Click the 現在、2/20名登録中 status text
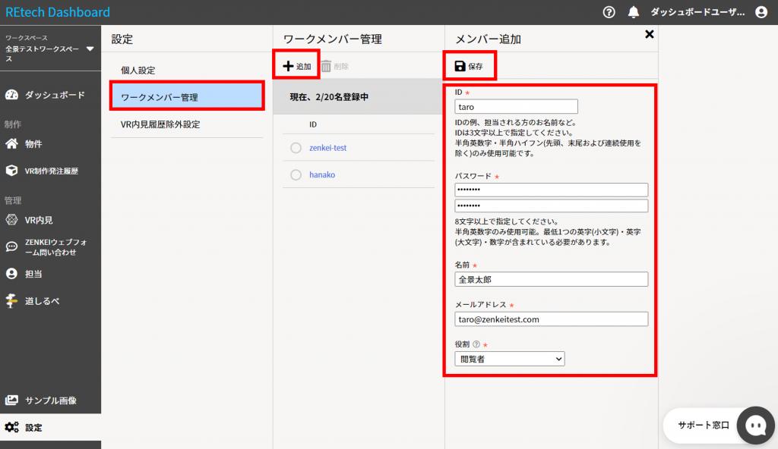This screenshot has height=449, width=778. pyautogui.click(x=329, y=97)
